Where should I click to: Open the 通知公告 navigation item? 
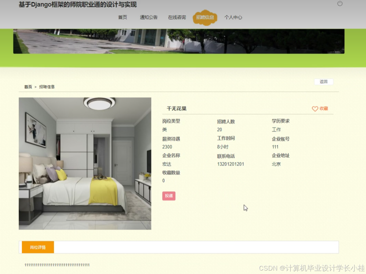[x=149, y=17]
